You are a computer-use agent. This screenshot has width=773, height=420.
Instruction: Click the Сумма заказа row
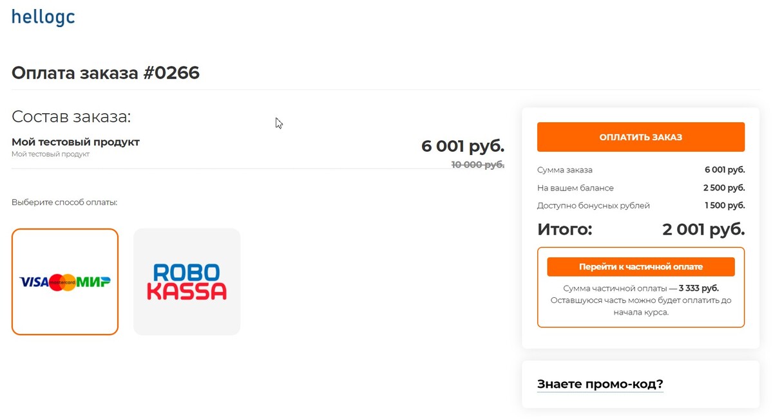641,170
